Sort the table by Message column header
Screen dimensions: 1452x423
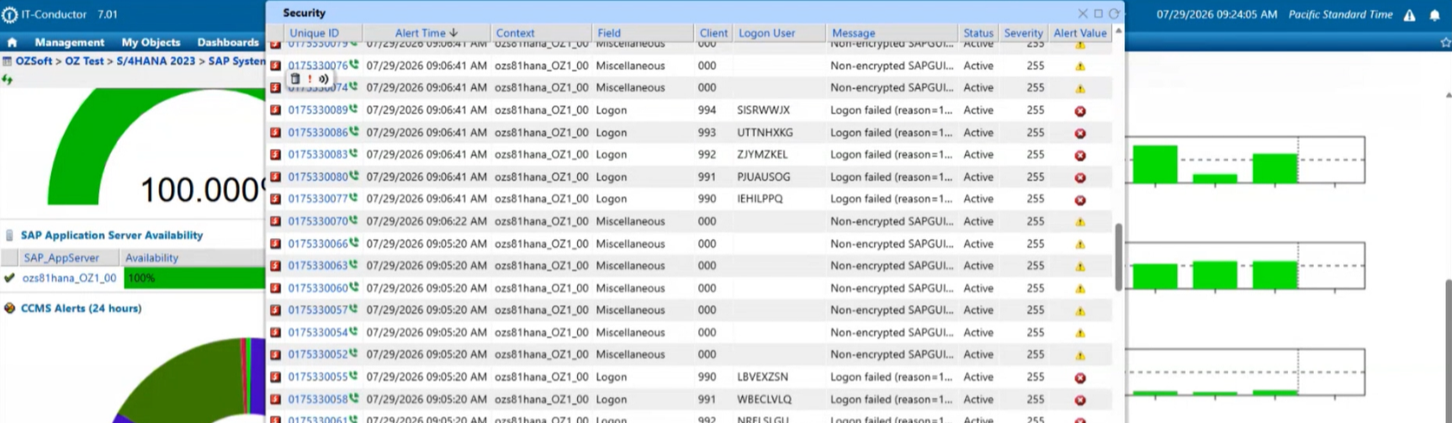[853, 33]
